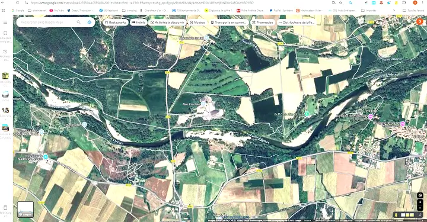The image size is (427, 222).
Task: Bookmark this page with the star icon
Action: (x=340, y=3)
